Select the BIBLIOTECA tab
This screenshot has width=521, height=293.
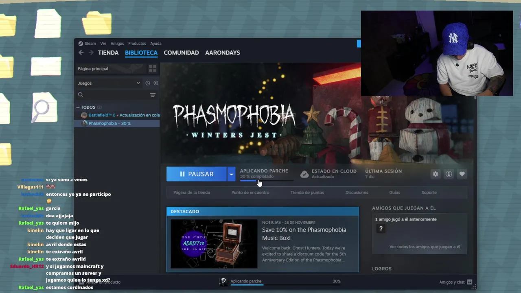point(141,52)
